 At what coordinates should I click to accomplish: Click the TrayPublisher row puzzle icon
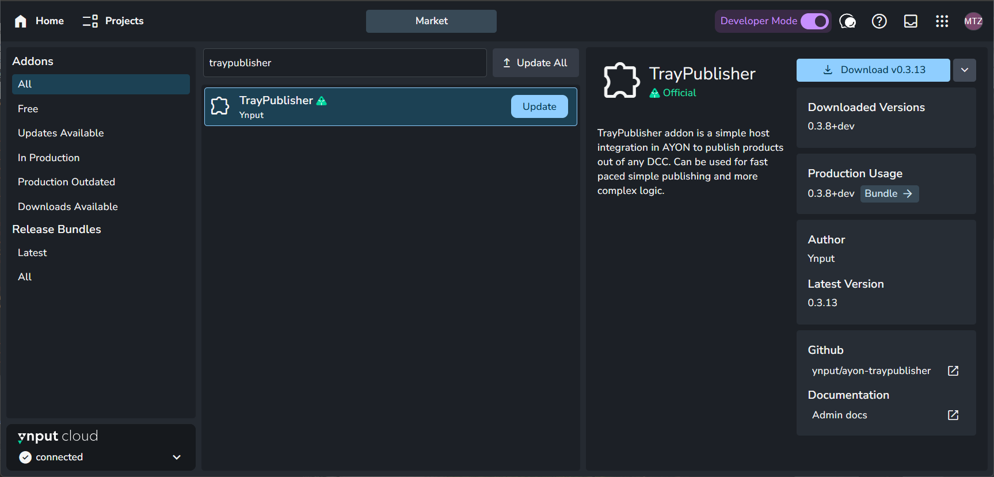[x=220, y=106]
